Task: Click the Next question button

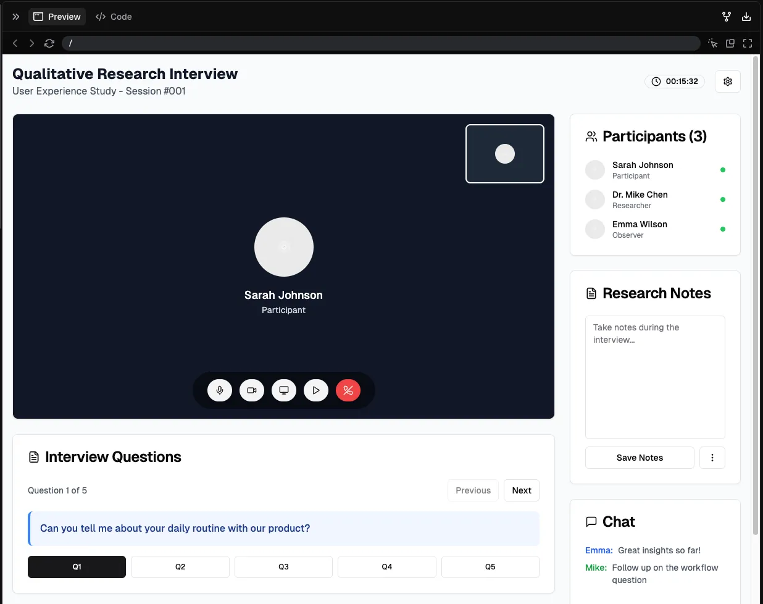Action: [522, 490]
